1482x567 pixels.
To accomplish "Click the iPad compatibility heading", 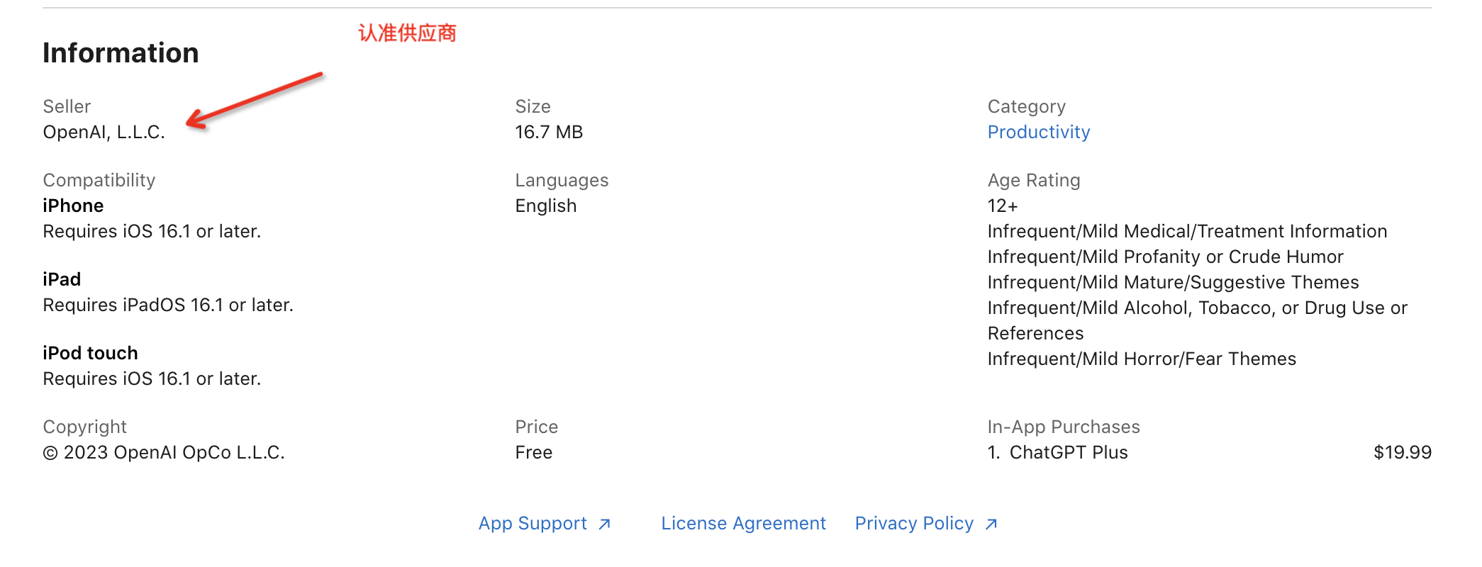I will click(x=62, y=279).
